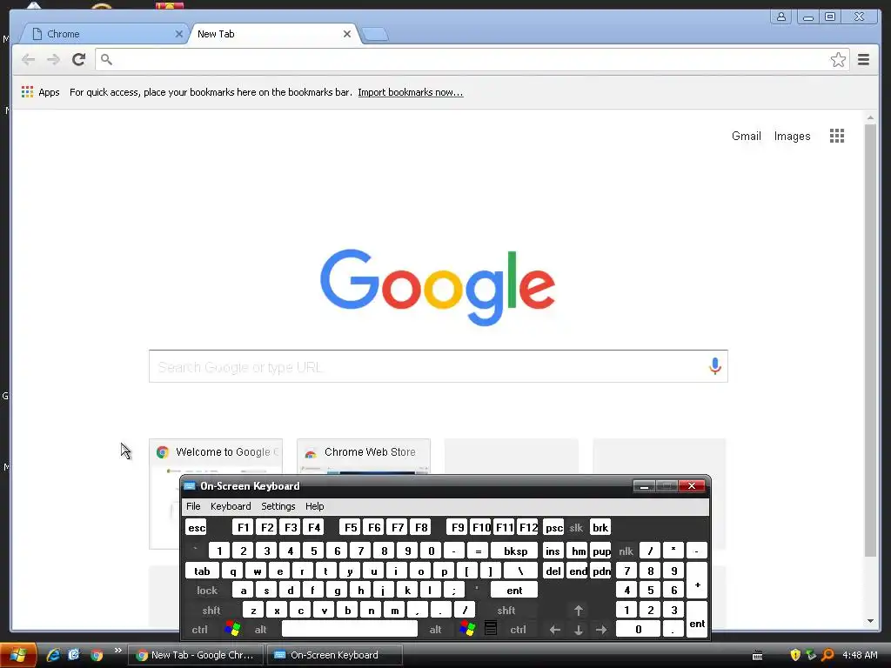
Task: Click the del key on the on-screen keyboard
Action: [553, 571]
